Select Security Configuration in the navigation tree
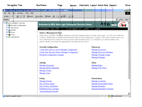The image size is (142, 107). (18, 26)
